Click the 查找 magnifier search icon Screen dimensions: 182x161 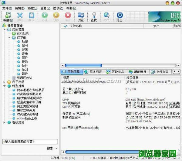click(x=94, y=17)
